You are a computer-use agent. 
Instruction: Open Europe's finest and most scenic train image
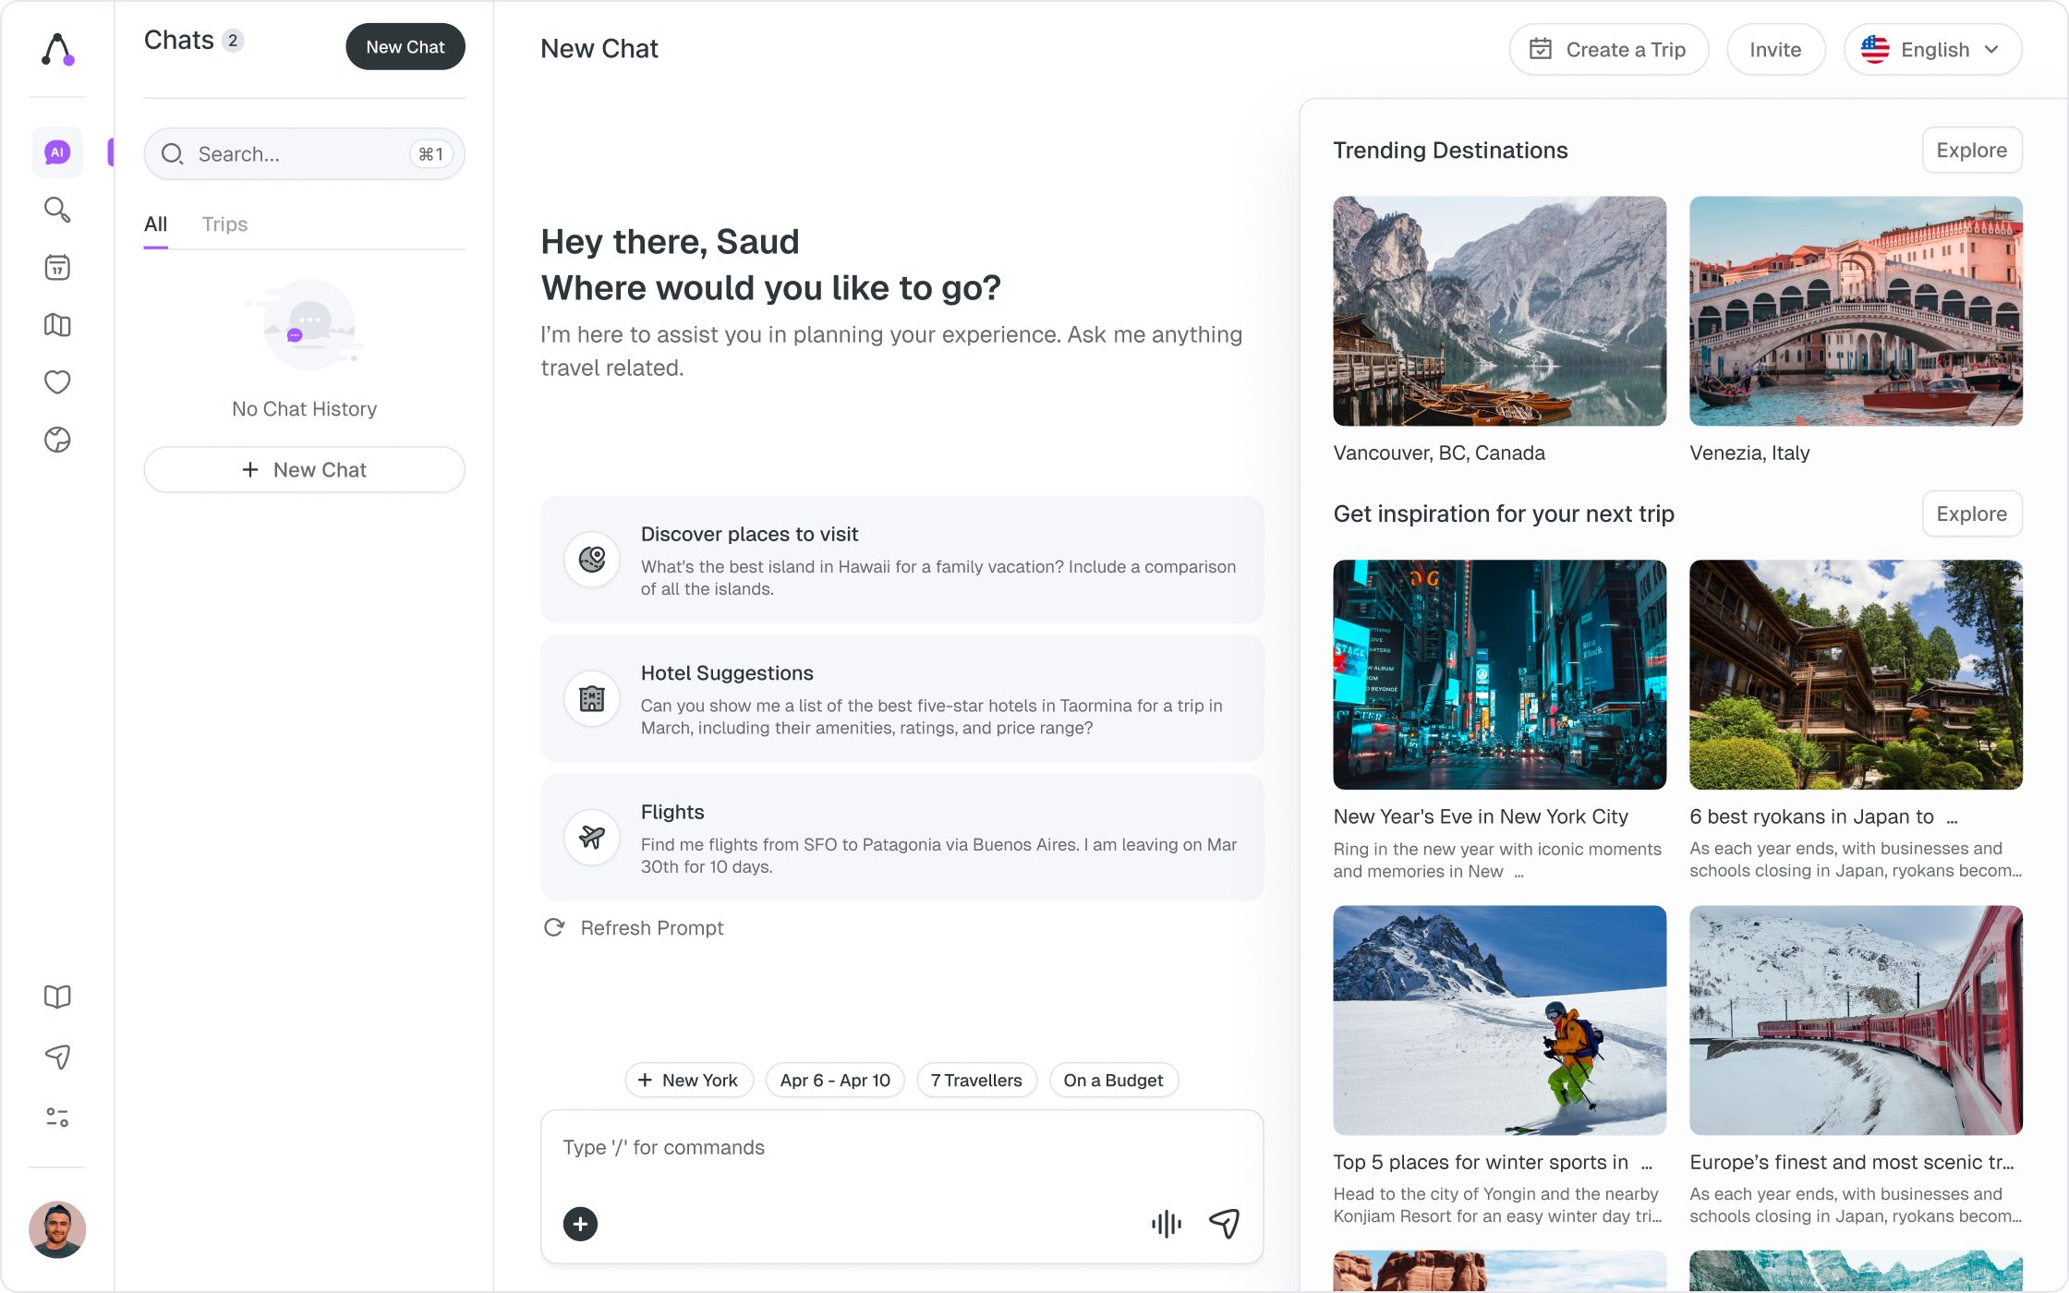(1856, 1020)
